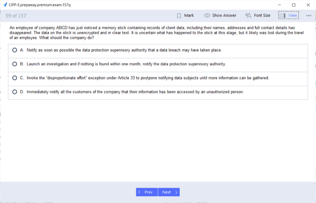Select answer A radio button
The height and width of the screenshot is (203, 316).
tap(15, 50)
